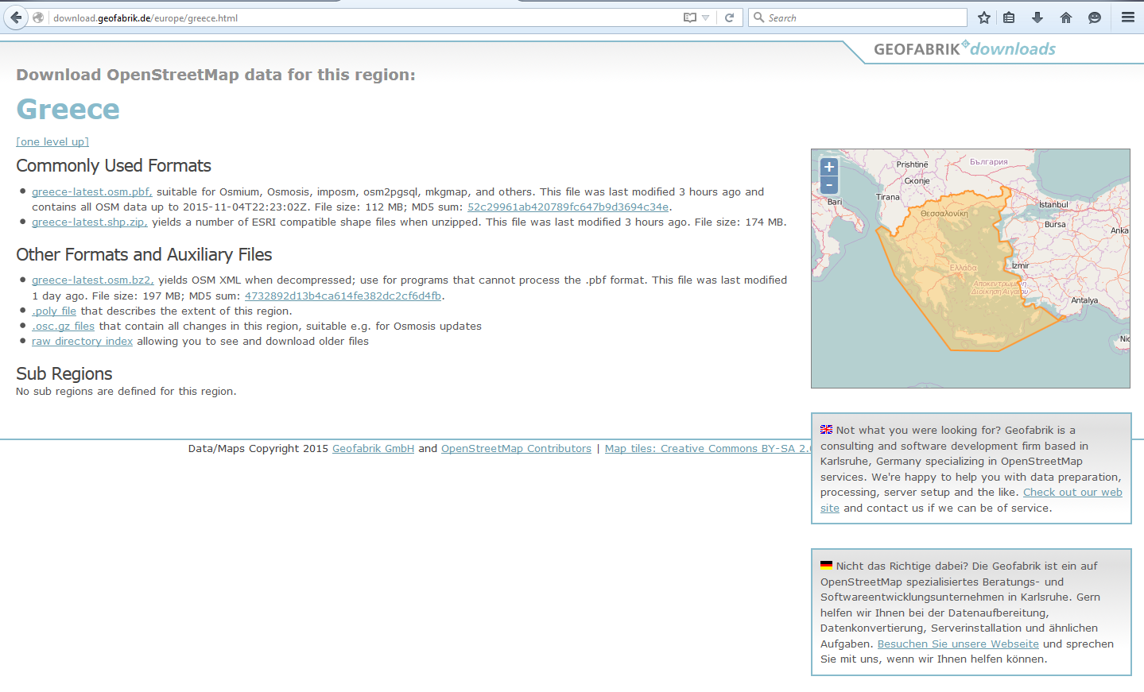Viewport: 1144px width, 692px height.
Task: Download greece-latest.osm.pbf file
Action: point(92,191)
